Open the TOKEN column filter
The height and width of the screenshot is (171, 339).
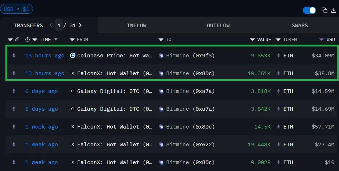point(278,40)
